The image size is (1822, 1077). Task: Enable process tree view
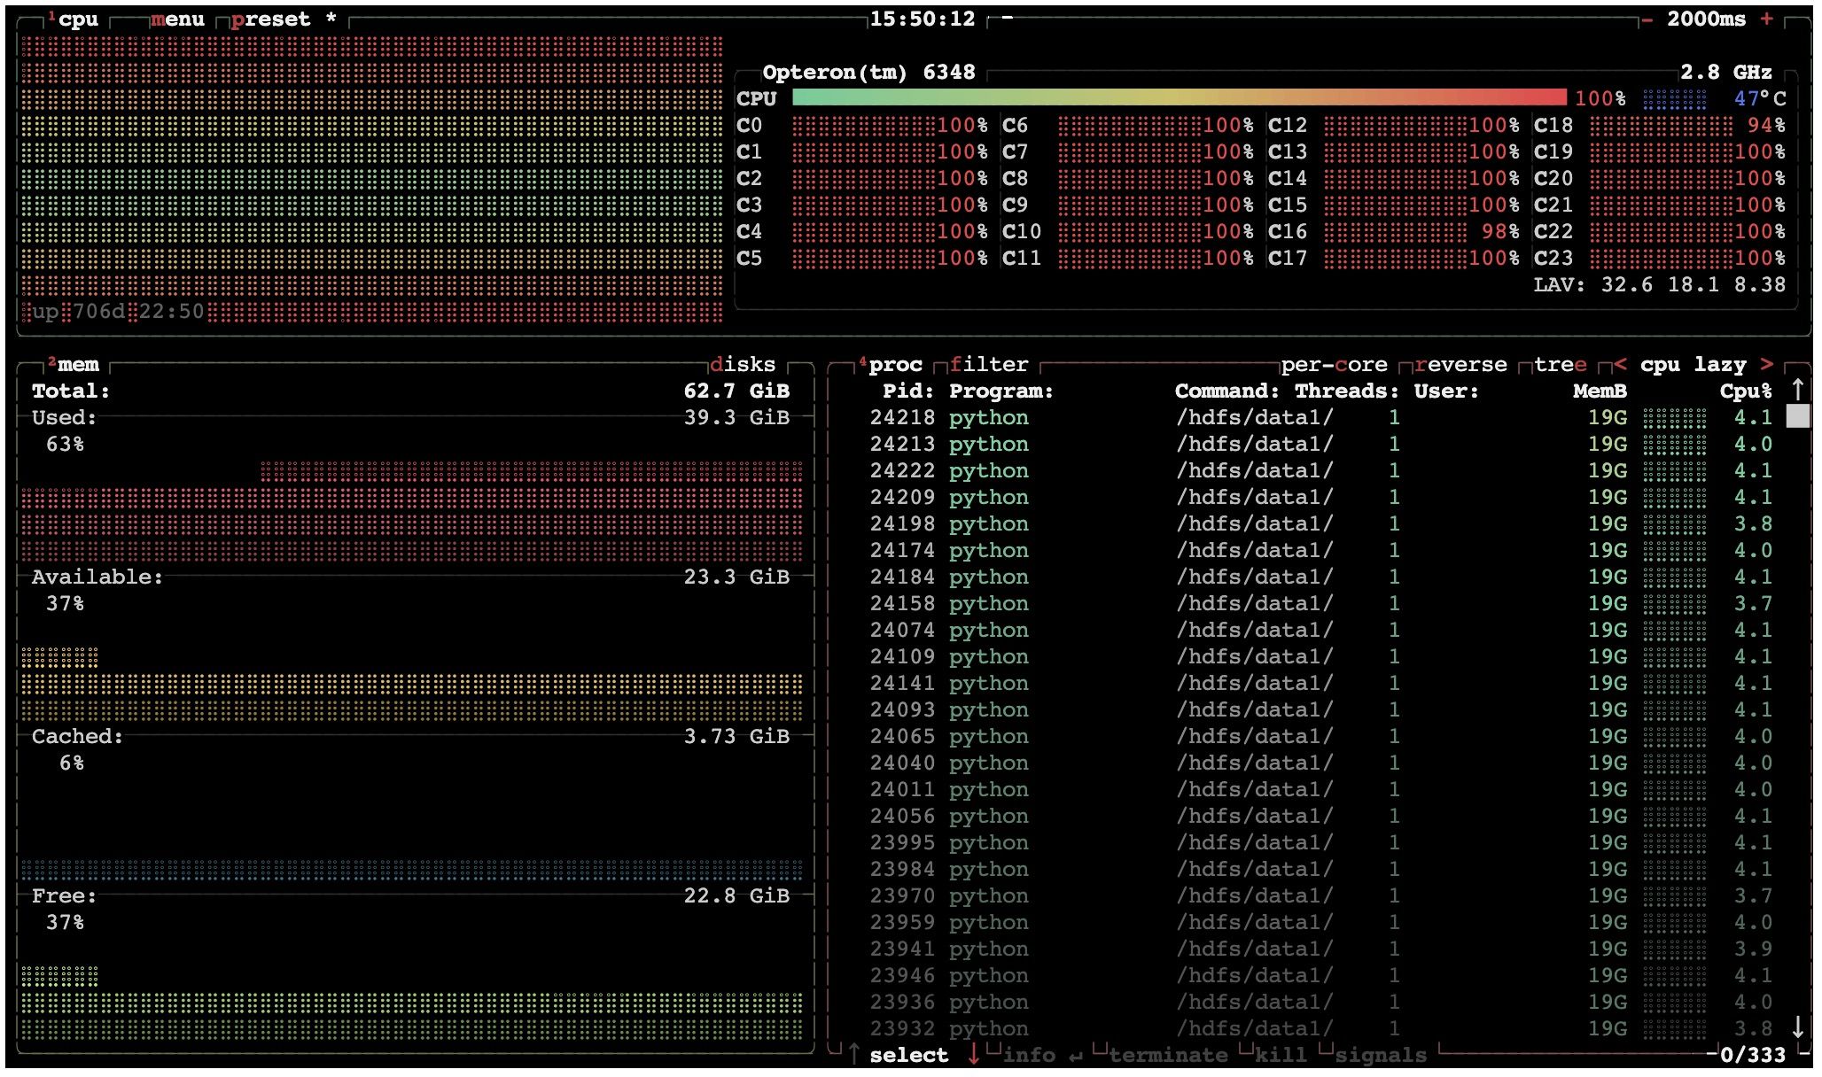click(x=1560, y=365)
